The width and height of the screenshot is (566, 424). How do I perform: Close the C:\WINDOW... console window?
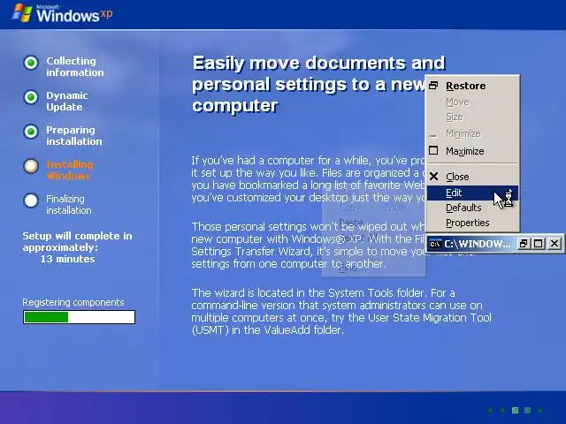click(555, 244)
